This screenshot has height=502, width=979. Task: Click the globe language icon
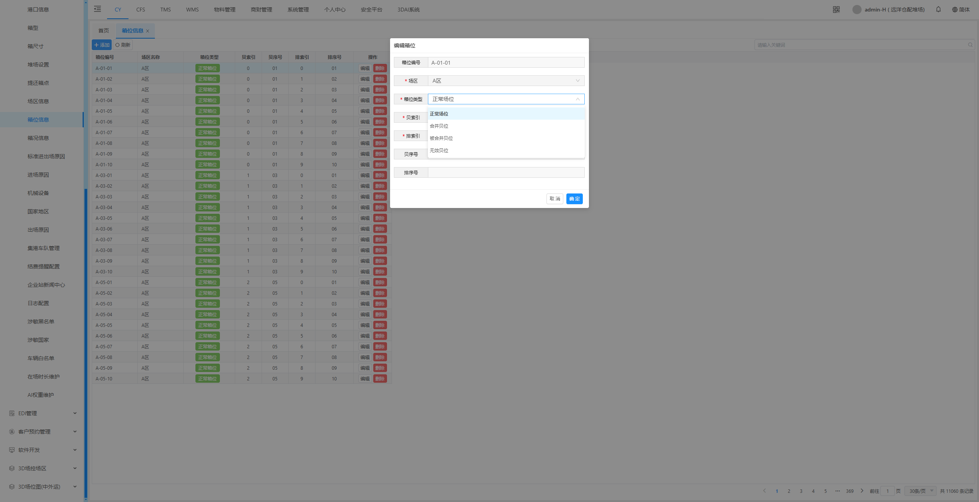(955, 10)
